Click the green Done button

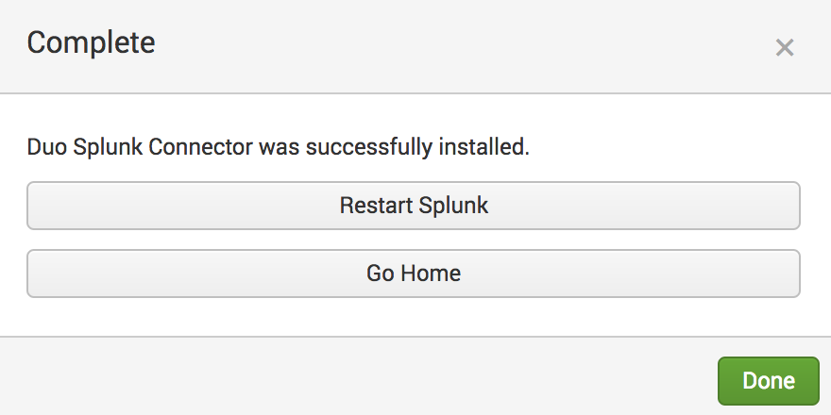click(768, 381)
